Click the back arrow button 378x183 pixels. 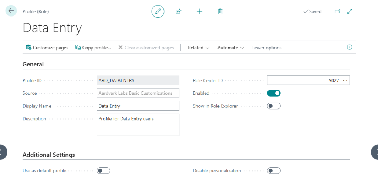(x=11, y=11)
